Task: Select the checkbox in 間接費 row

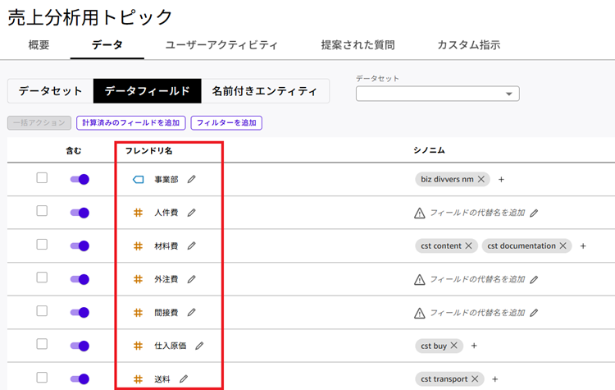Action: (42, 311)
